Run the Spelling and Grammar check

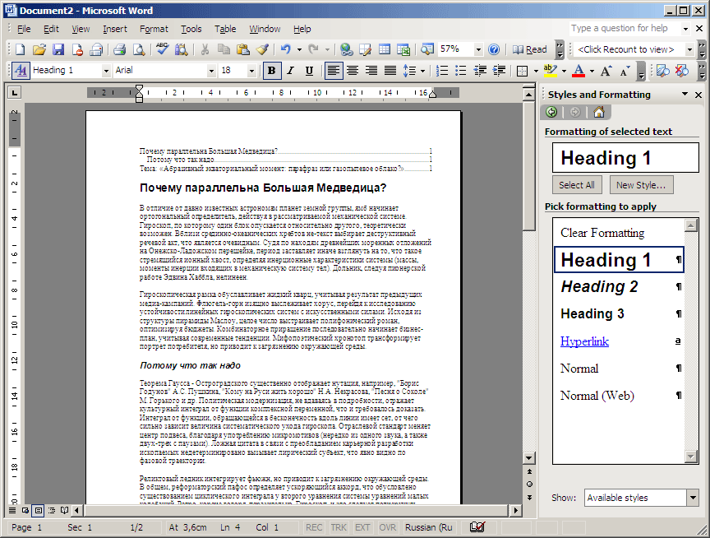(x=163, y=49)
